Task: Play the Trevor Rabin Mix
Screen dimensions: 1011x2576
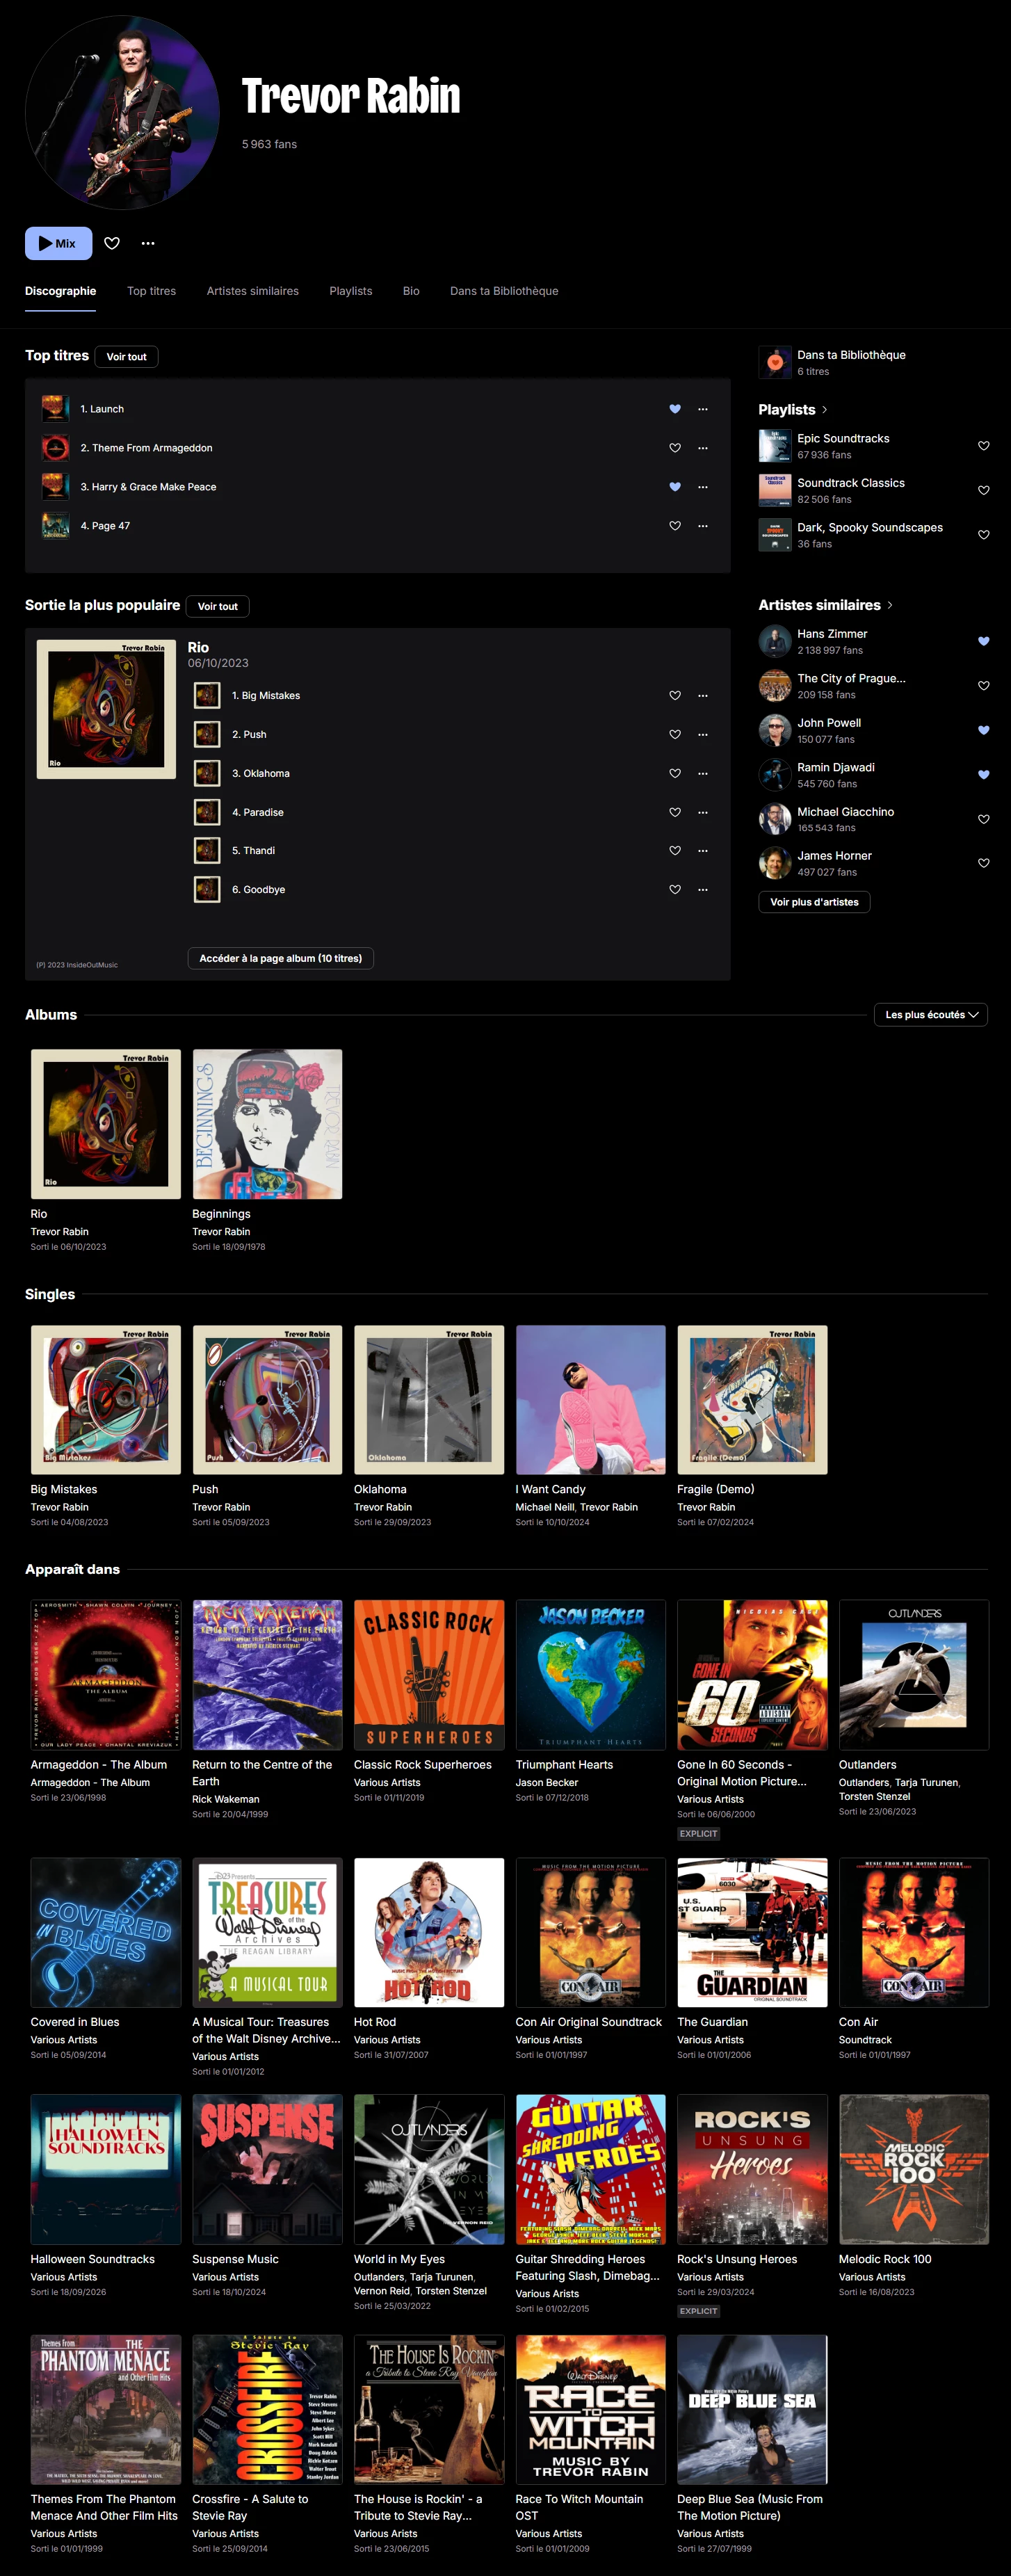Action: 58,243
